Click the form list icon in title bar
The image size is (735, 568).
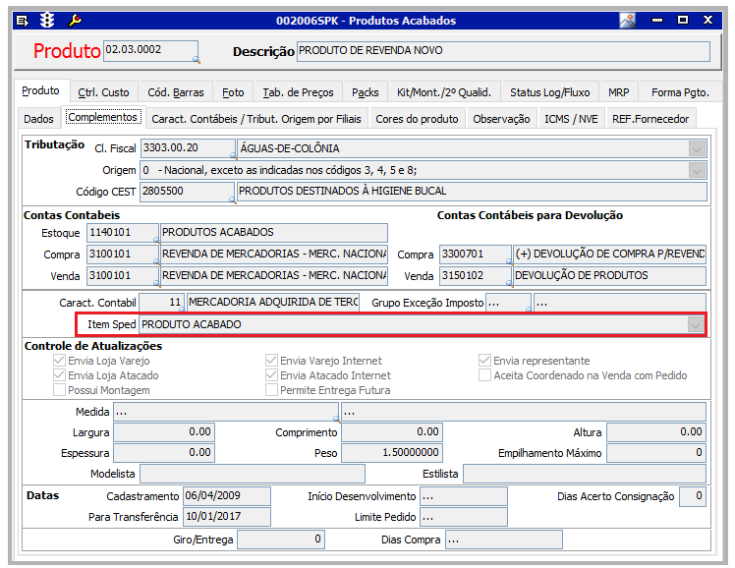tap(23, 20)
